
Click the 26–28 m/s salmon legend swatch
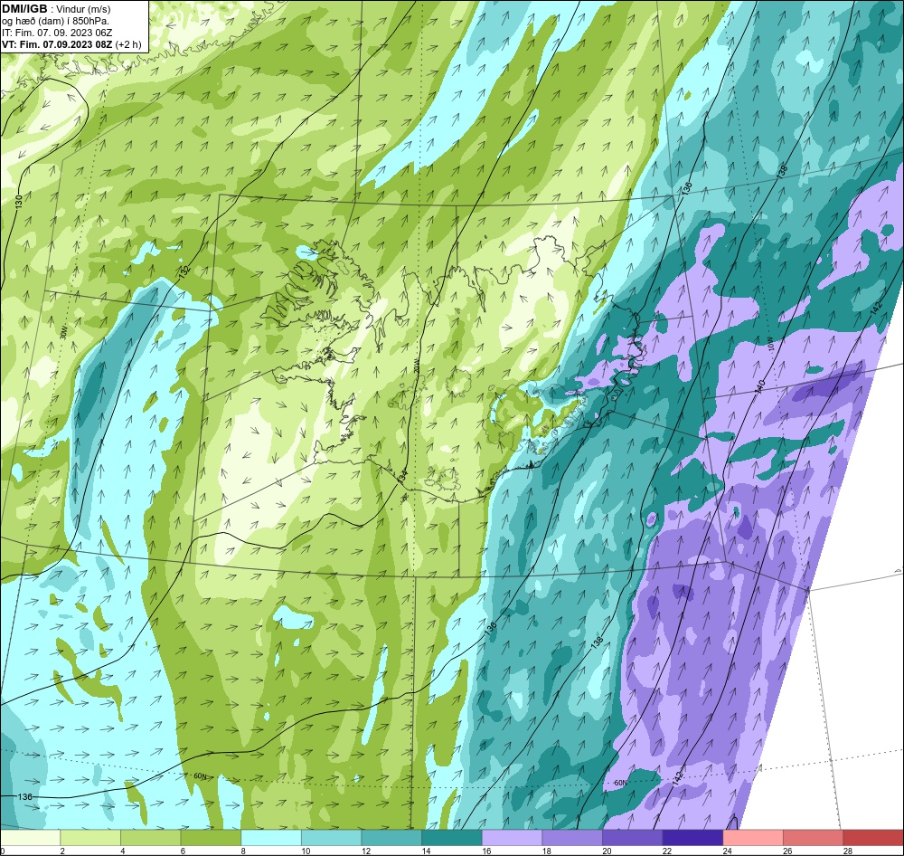(x=813, y=838)
